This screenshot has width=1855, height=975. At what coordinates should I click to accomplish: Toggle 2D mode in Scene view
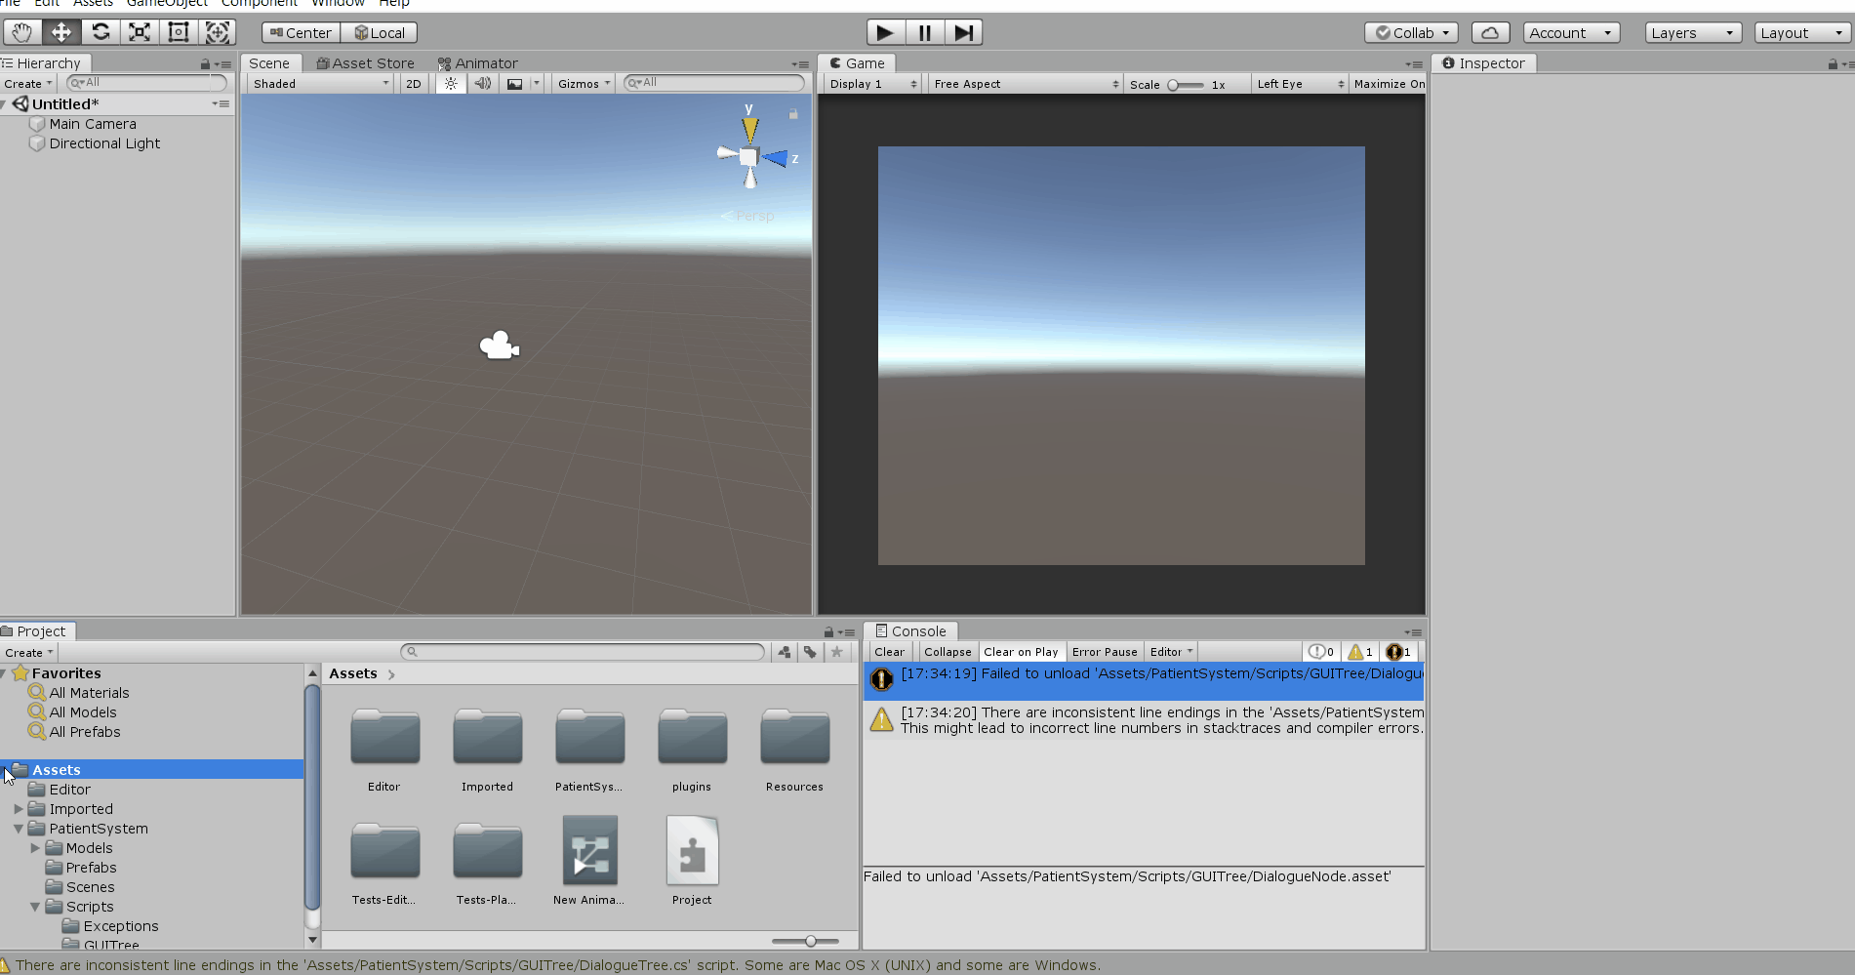point(414,84)
